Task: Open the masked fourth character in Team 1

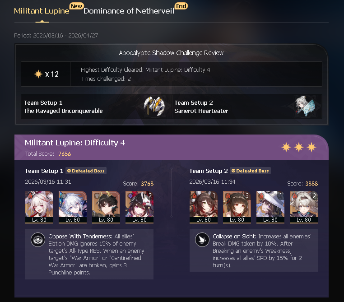Action: 139,207
